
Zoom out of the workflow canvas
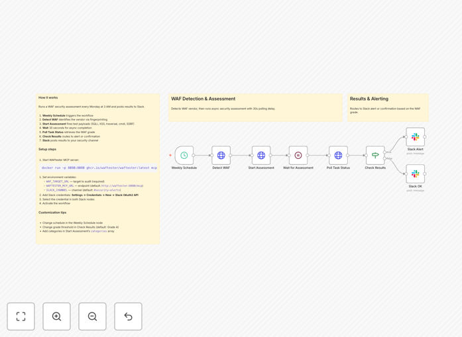[x=93, y=316]
